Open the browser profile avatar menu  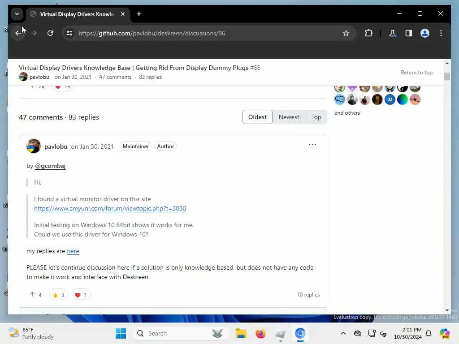click(425, 33)
